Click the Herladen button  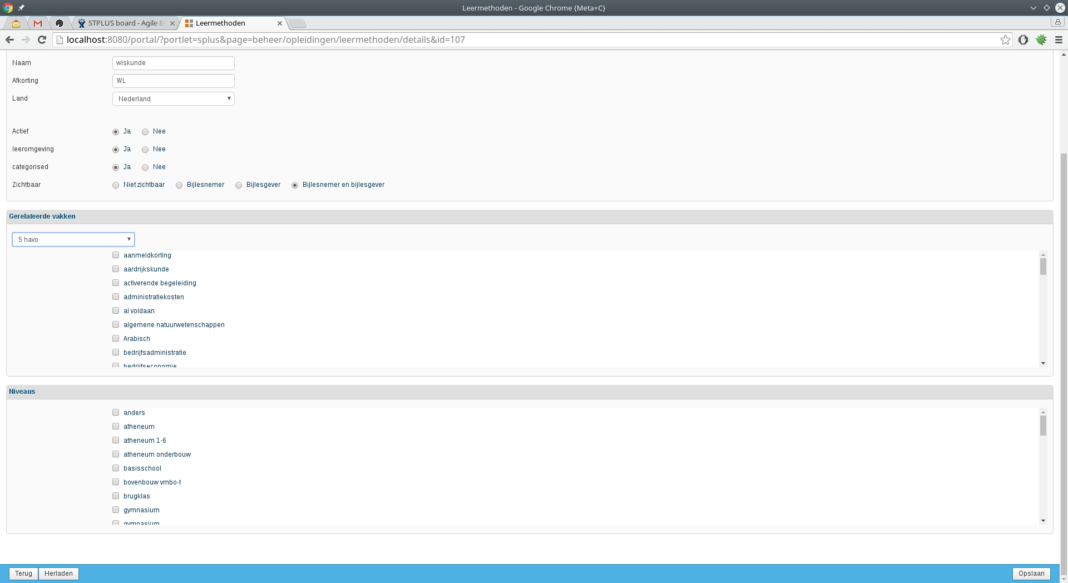[x=58, y=574]
